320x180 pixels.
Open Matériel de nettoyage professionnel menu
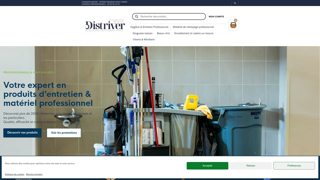coord(193,27)
